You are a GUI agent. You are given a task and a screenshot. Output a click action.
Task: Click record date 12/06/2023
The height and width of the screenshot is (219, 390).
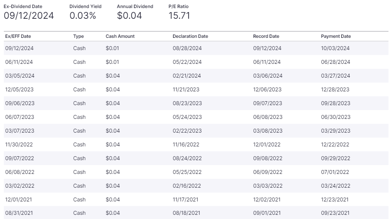[267, 89]
